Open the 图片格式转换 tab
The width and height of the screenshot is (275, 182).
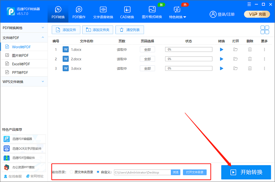152,12
